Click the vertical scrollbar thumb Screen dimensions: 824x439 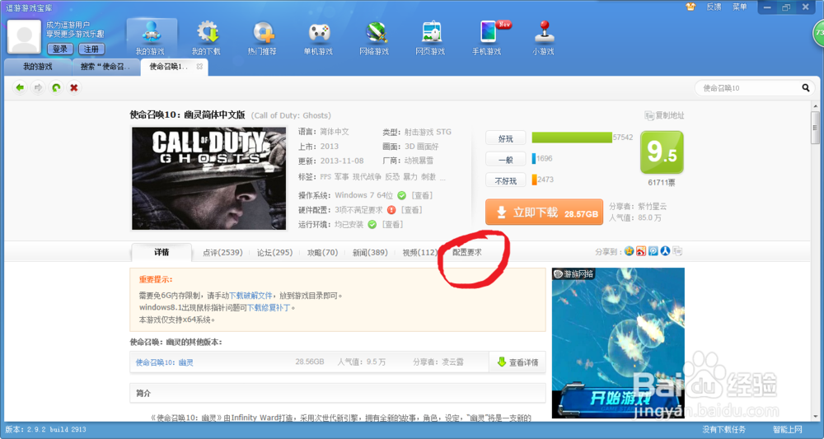[x=815, y=128]
